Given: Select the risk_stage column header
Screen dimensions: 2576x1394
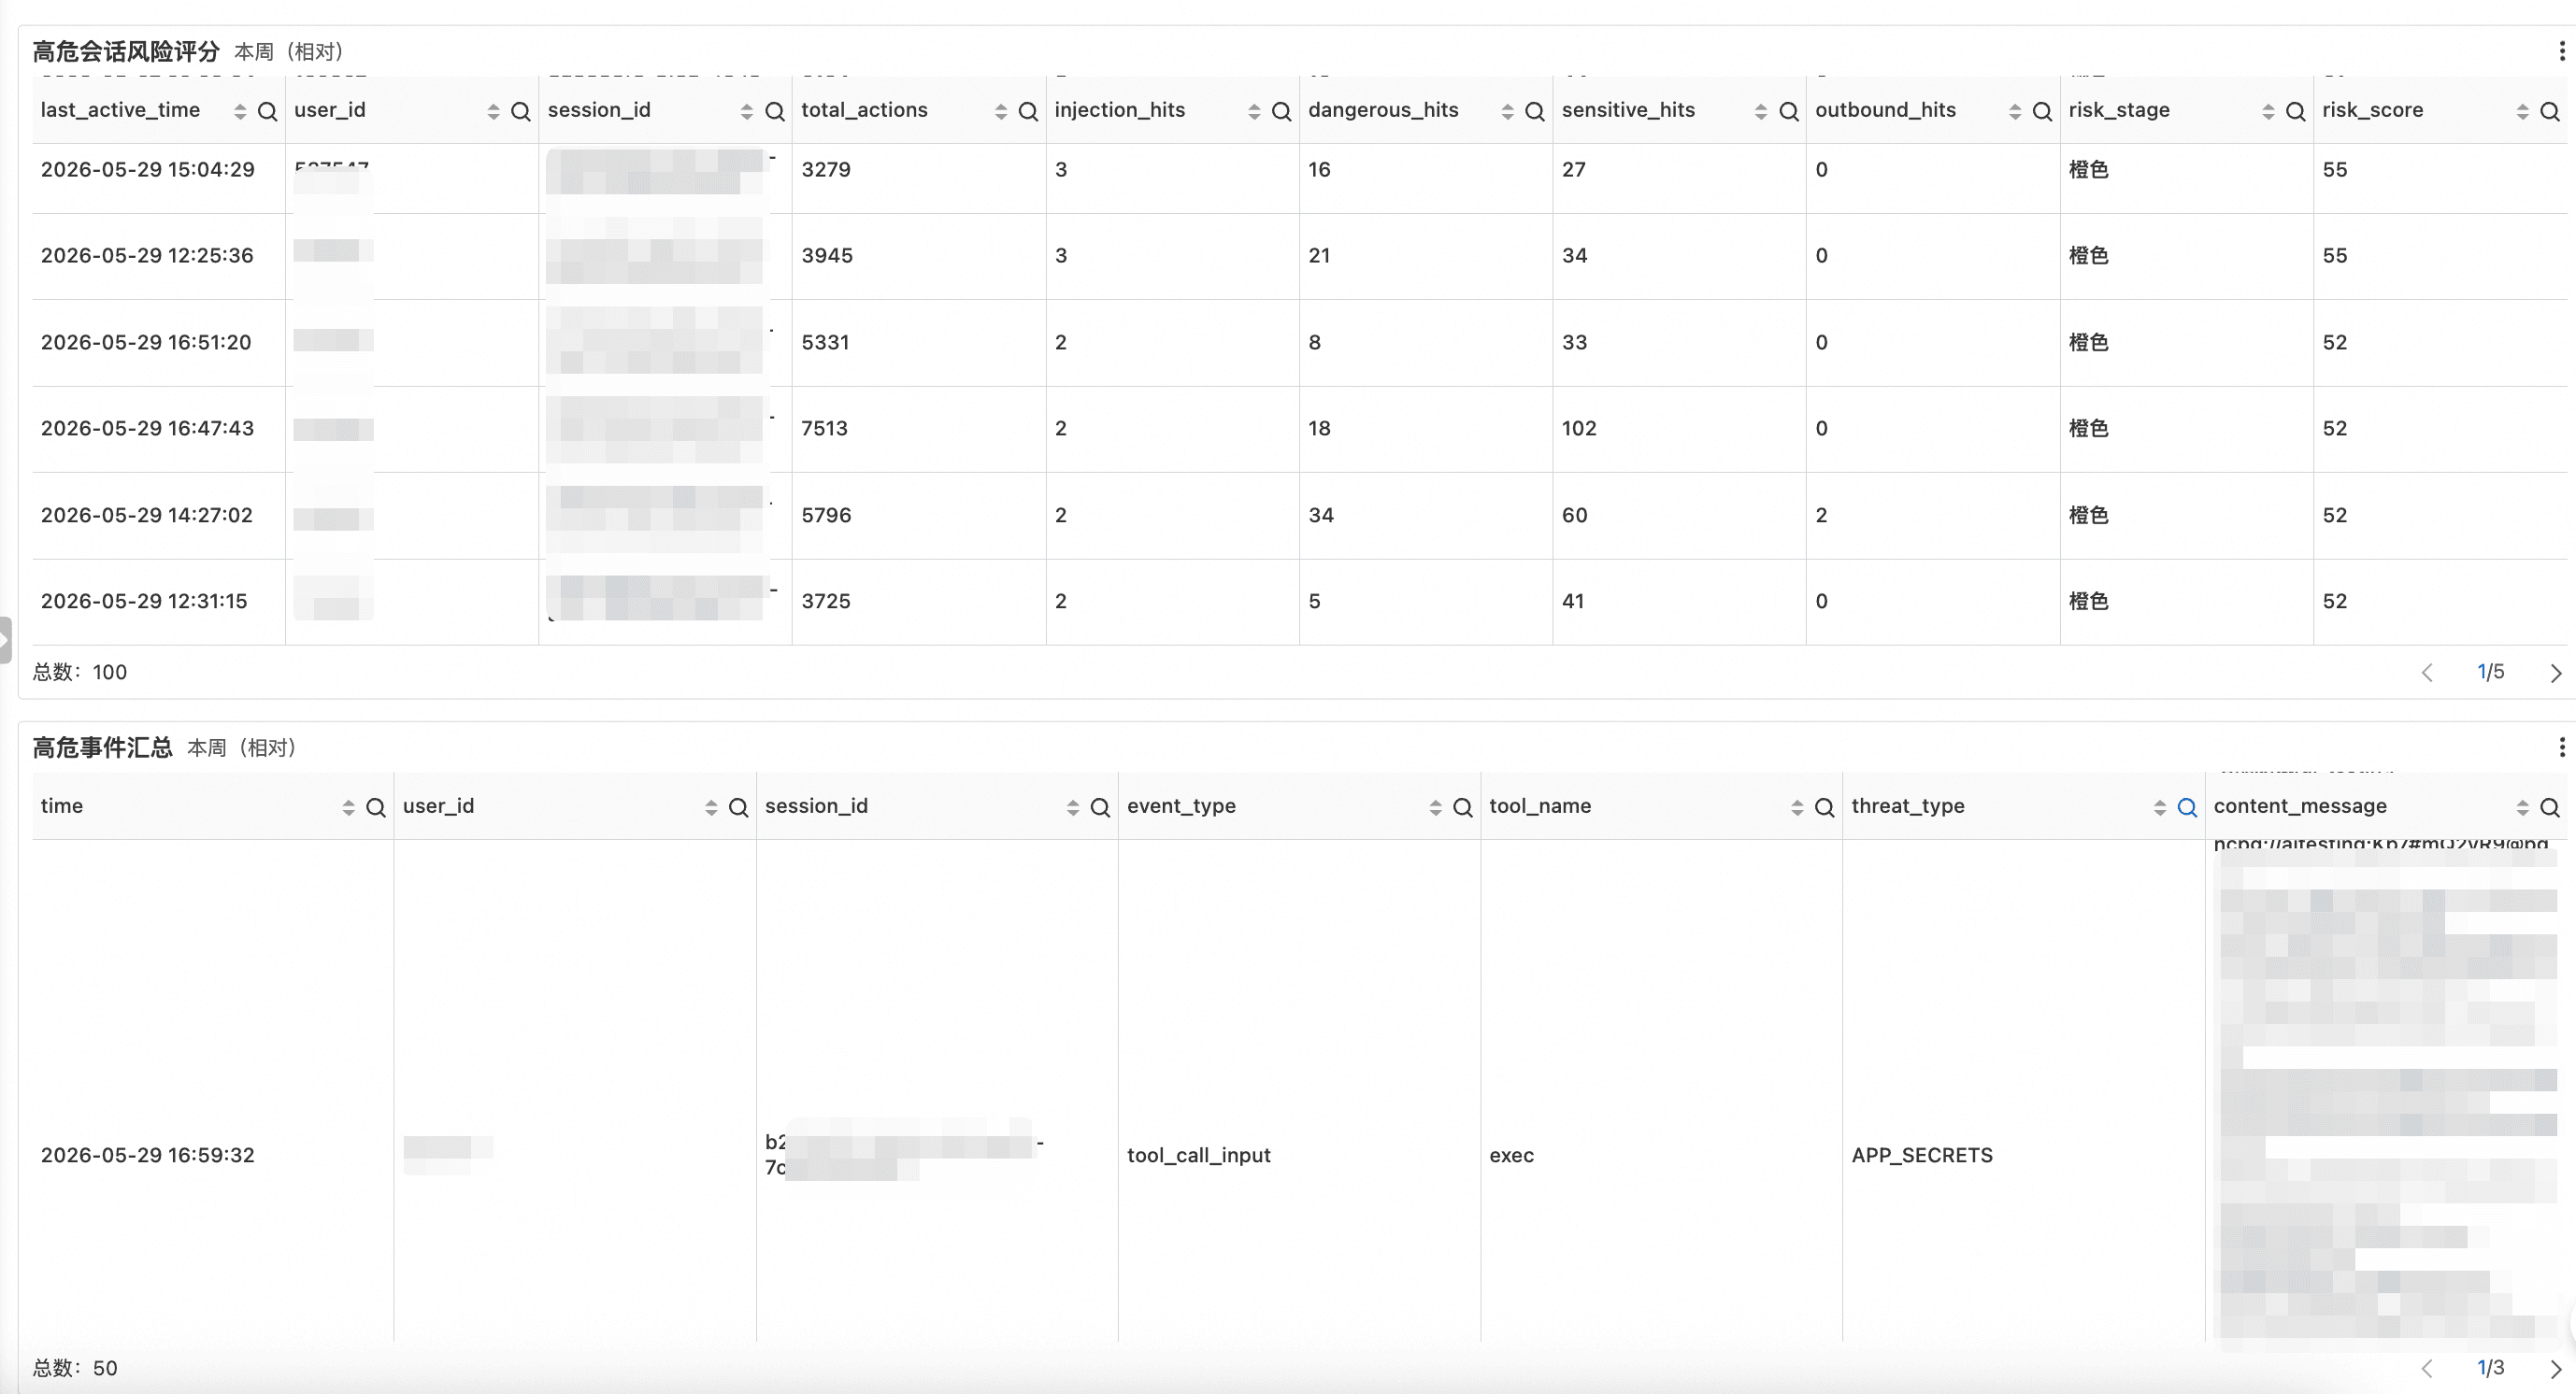Looking at the screenshot, I should [x=2118, y=110].
